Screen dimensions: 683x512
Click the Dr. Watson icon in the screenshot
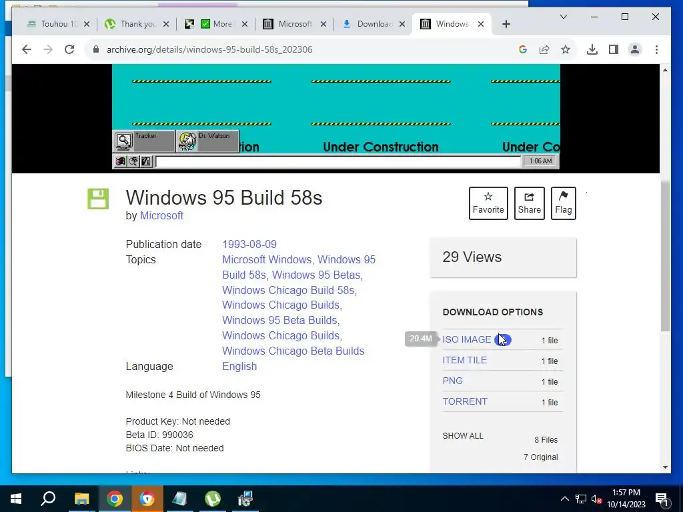point(207,141)
